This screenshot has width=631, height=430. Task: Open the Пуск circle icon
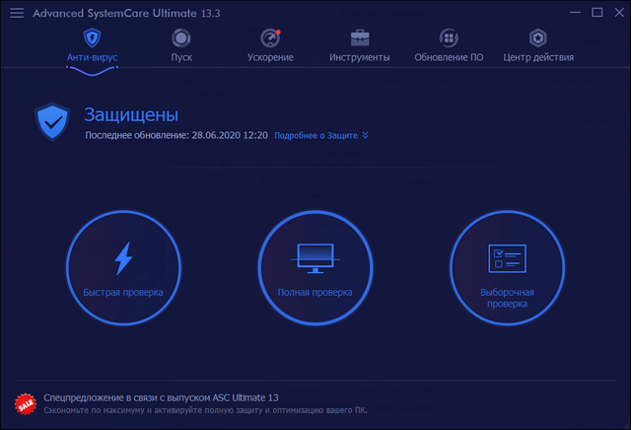(181, 37)
